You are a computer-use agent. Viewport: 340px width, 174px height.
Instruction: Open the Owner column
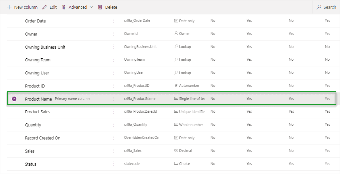(31, 34)
